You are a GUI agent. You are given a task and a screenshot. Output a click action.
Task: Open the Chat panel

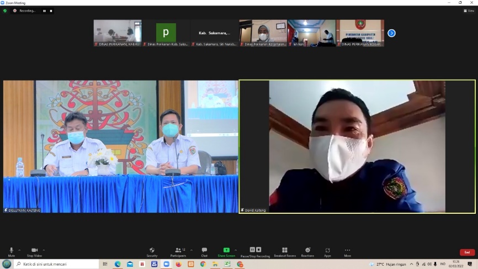(204, 251)
